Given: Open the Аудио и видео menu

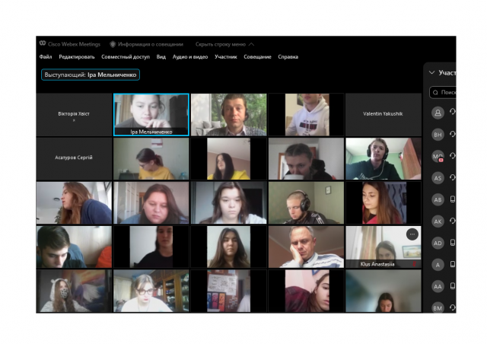Looking at the screenshot, I should [190, 57].
